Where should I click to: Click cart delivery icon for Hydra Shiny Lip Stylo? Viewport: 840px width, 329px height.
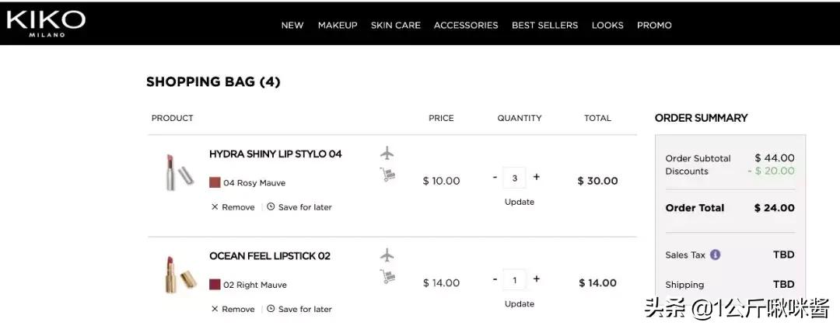pos(387,175)
